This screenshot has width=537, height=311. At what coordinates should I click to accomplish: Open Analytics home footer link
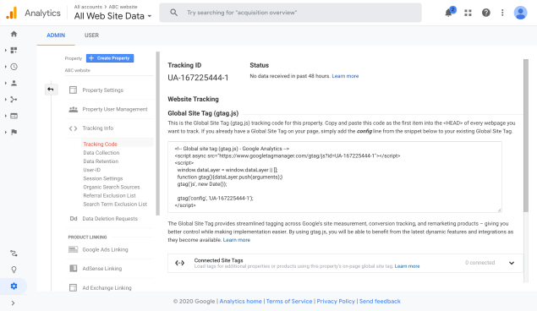click(240, 301)
